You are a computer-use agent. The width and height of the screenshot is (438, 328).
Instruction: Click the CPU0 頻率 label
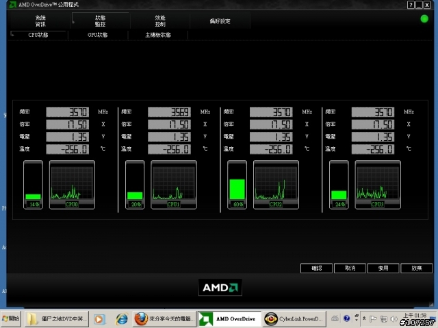[25, 112]
